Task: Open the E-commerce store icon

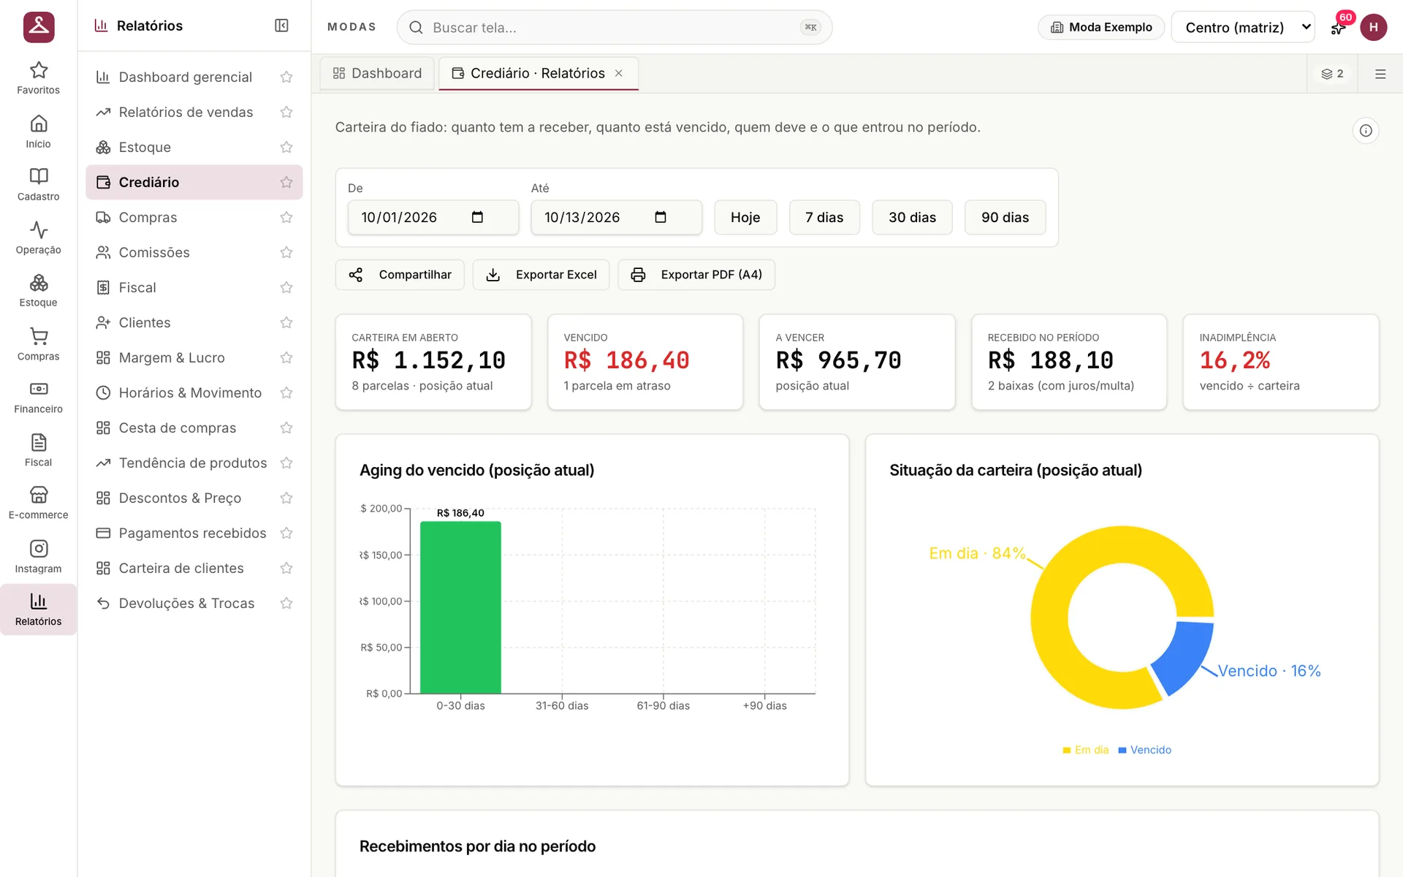Action: tap(38, 504)
